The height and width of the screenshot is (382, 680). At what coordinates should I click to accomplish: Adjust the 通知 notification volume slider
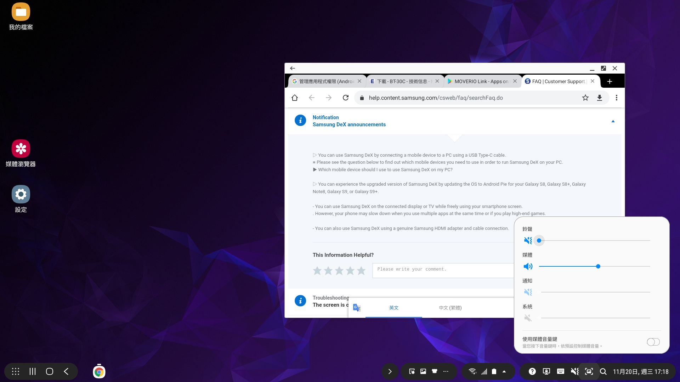pyautogui.click(x=595, y=292)
